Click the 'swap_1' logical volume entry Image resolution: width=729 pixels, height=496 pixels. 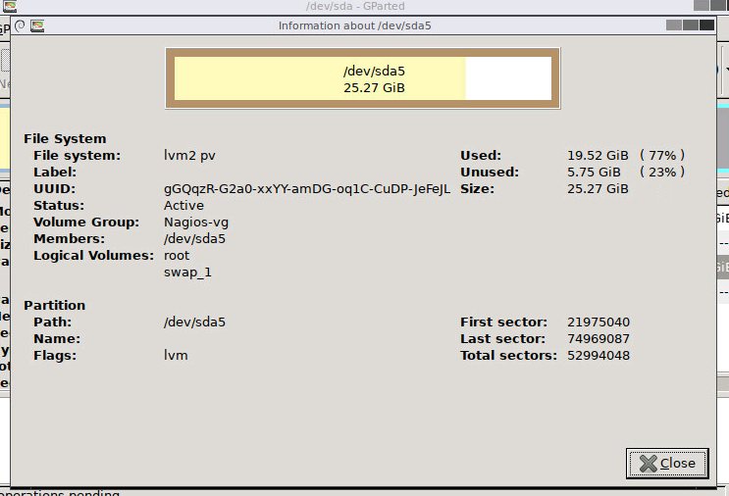[x=187, y=273]
